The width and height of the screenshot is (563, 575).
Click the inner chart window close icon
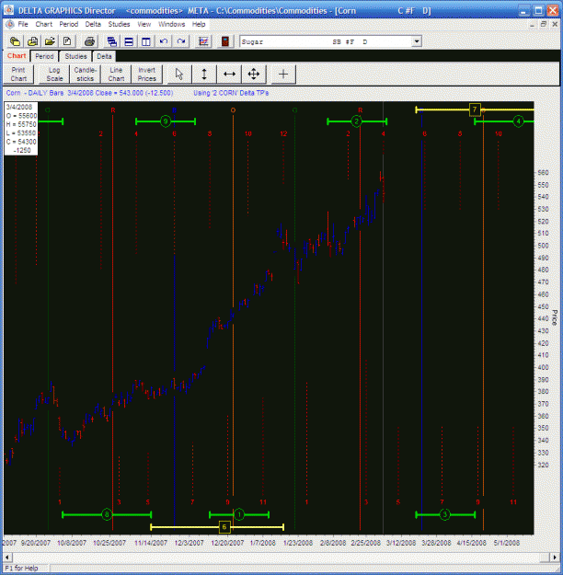[555, 24]
